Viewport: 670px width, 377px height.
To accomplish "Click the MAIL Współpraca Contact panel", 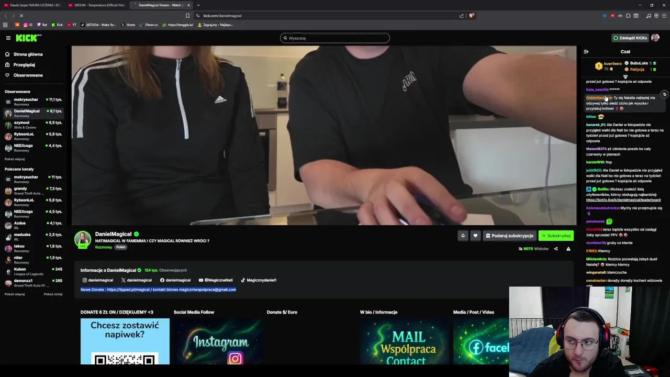I will pyautogui.click(x=405, y=341).
